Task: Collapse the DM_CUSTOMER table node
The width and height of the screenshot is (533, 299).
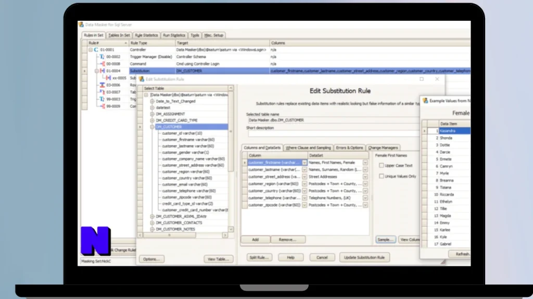Action: pyautogui.click(x=153, y=127)
